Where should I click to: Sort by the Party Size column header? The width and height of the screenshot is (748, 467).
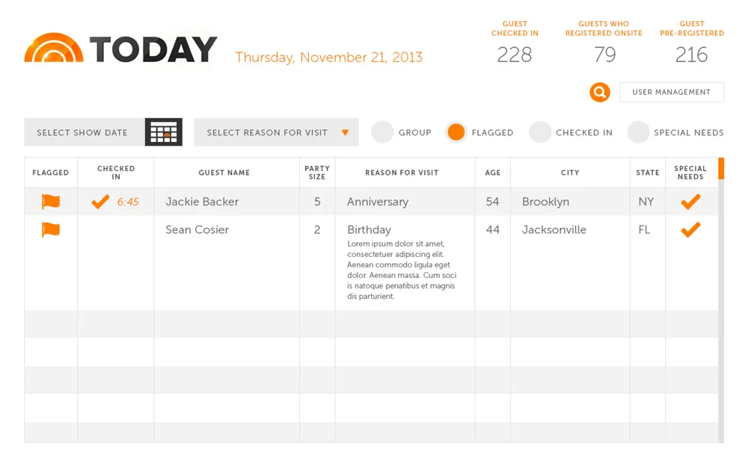click(x=317, y=173)
